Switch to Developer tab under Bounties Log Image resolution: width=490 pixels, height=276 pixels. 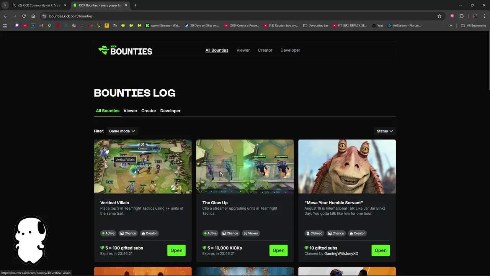(x=170, y=111)
